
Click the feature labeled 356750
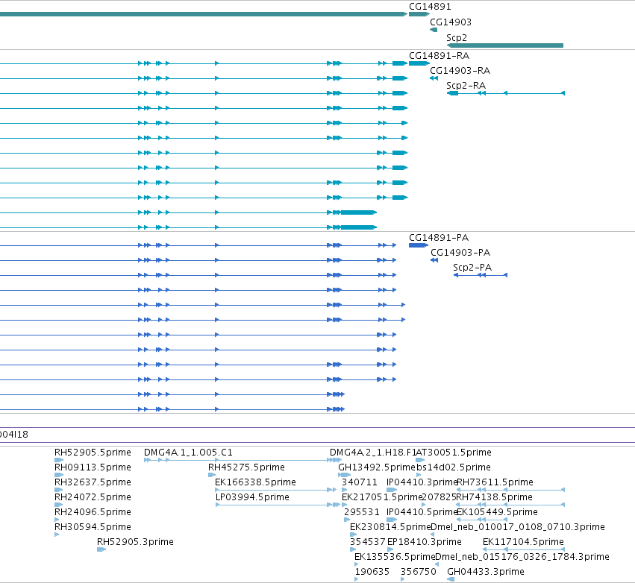coord(419,572)
